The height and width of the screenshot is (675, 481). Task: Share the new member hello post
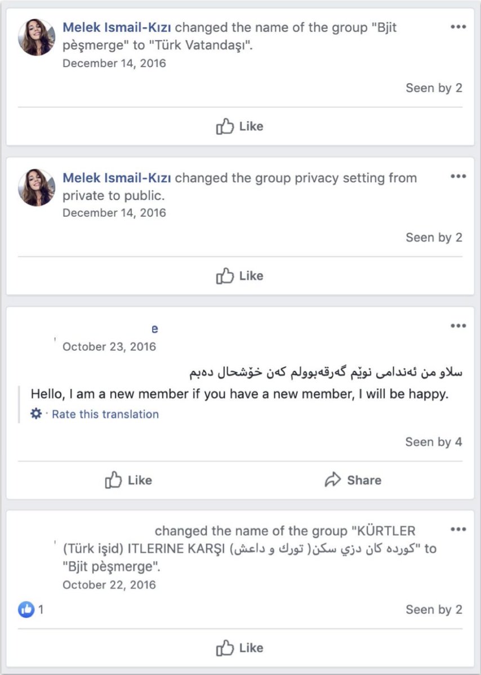(353, 480)
